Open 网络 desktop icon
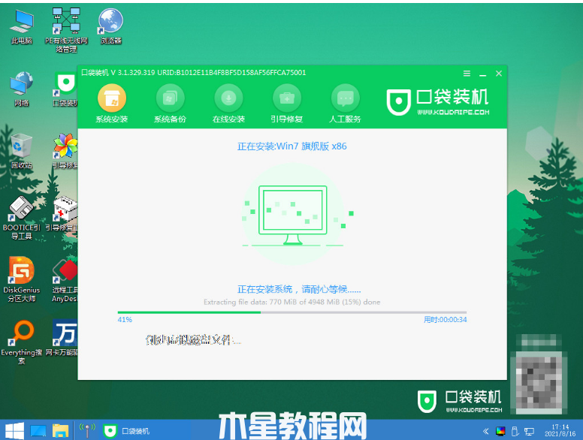Screen dimensions: 583x440 pyautogui.click(x=22, y=89)
